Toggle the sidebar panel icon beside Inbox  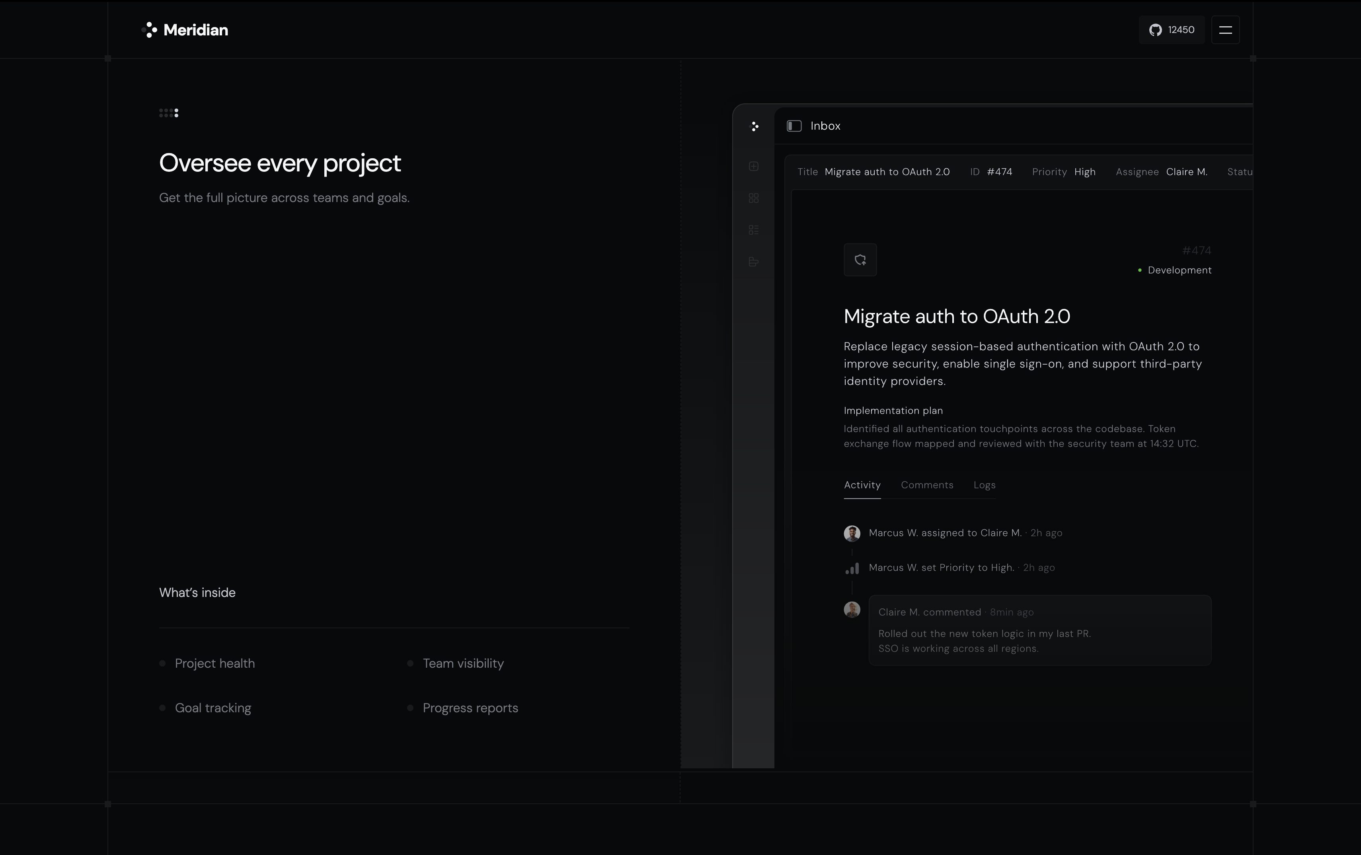point(794,126)
